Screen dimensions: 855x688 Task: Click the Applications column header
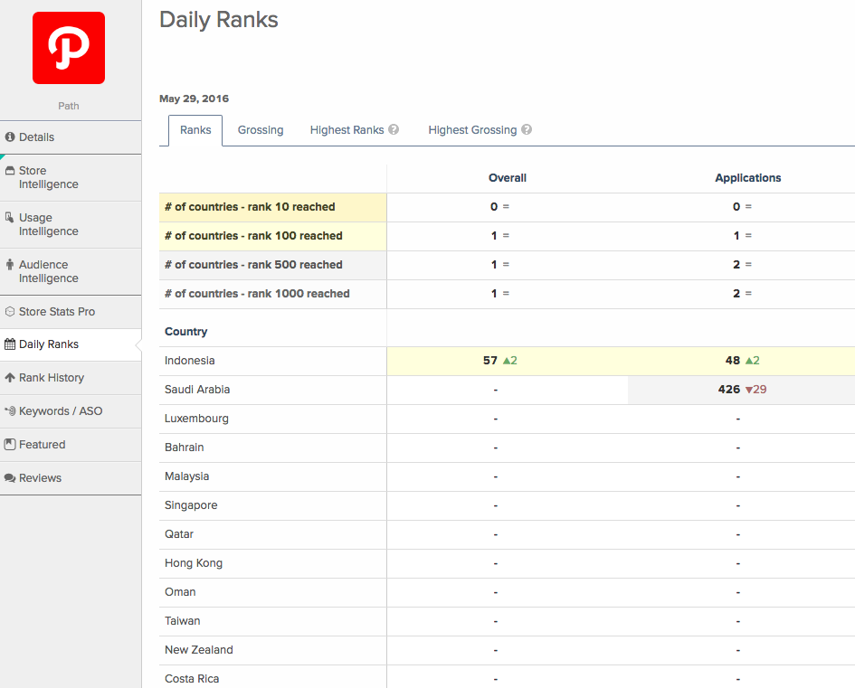747,177
